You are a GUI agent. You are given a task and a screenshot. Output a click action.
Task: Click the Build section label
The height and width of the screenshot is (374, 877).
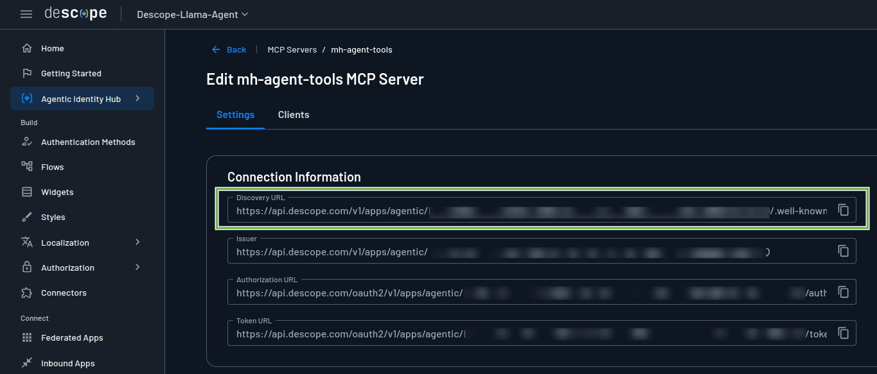click(29, 123)
